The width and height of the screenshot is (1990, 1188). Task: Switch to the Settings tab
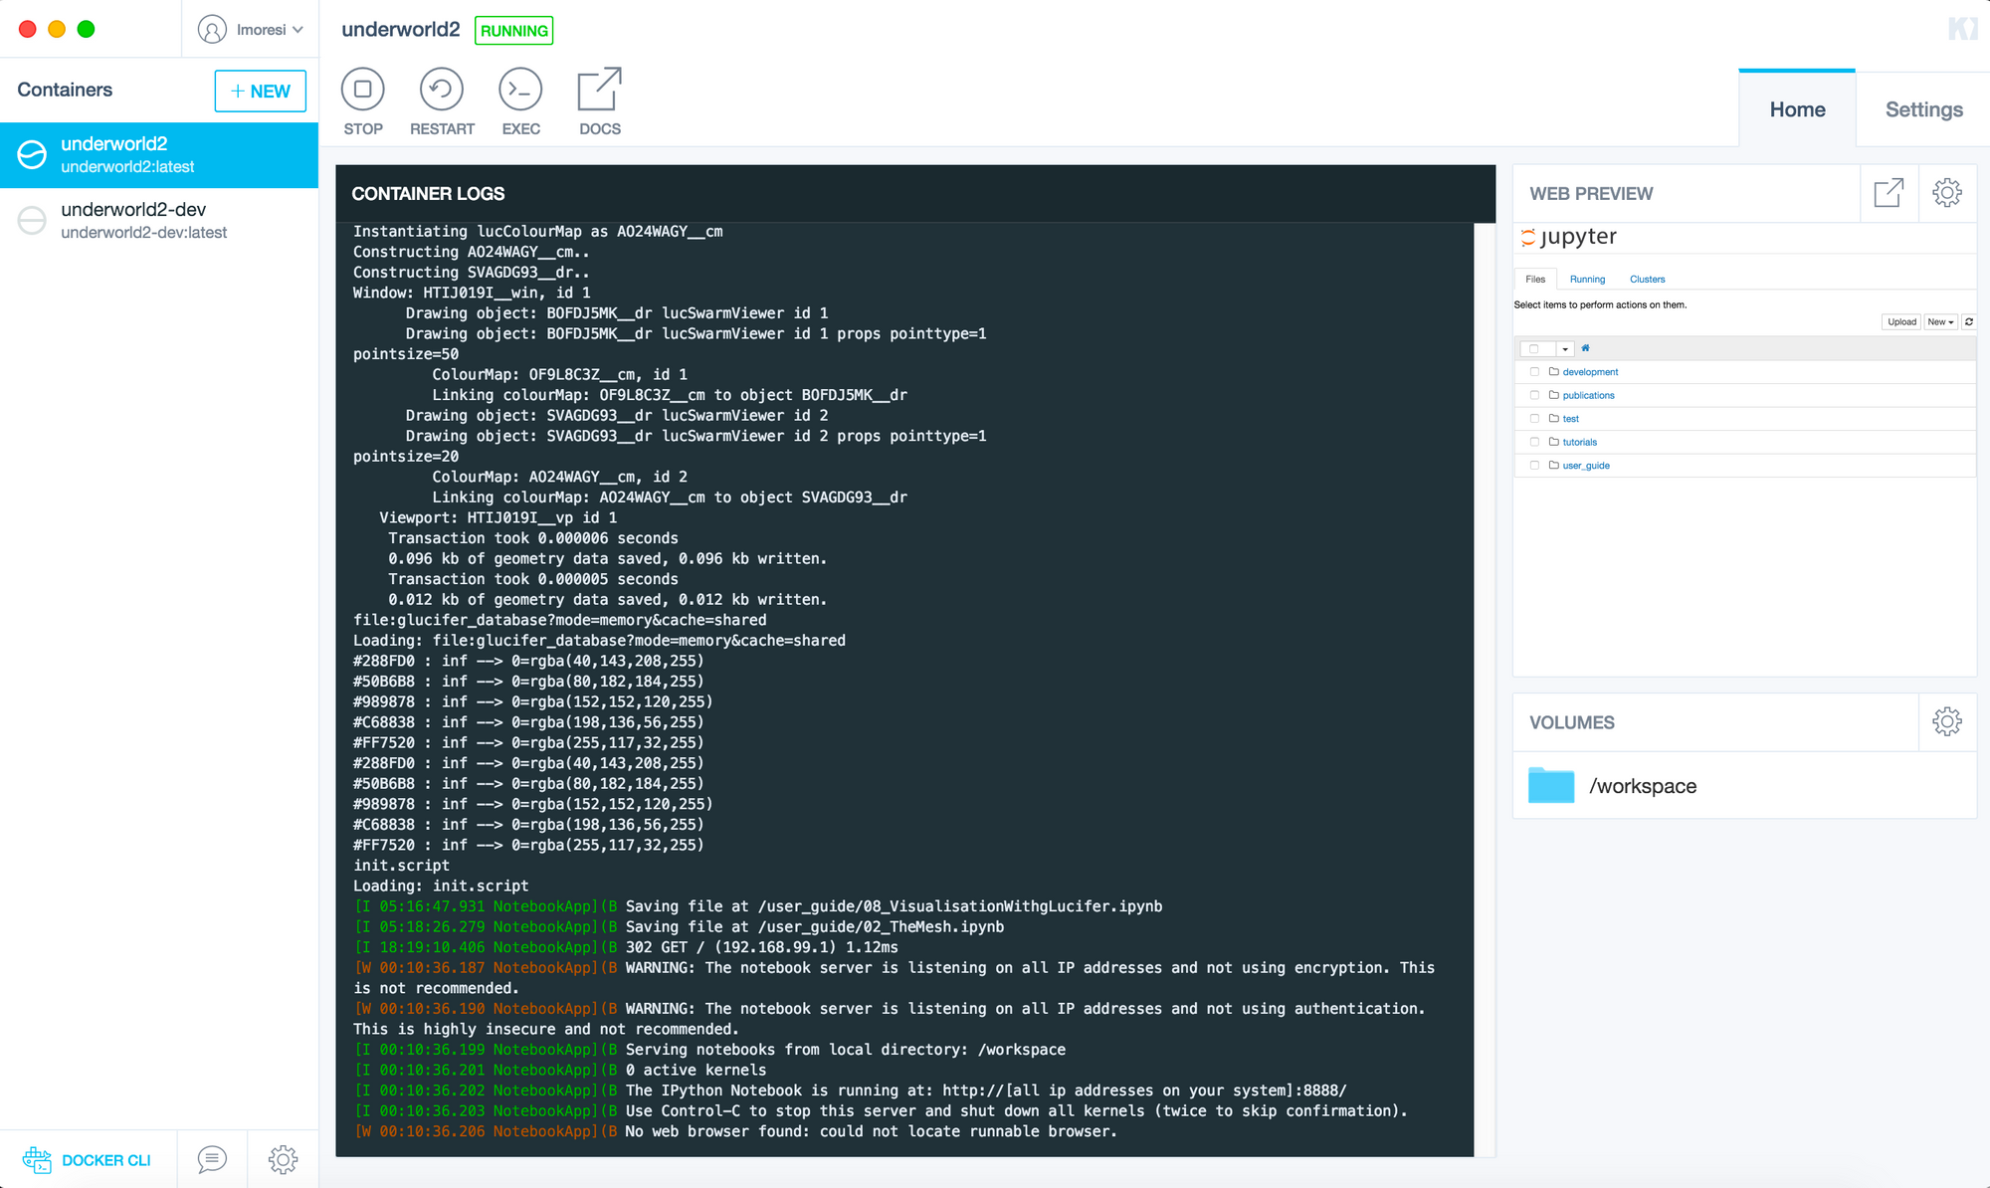click(x=1923, y=109)
